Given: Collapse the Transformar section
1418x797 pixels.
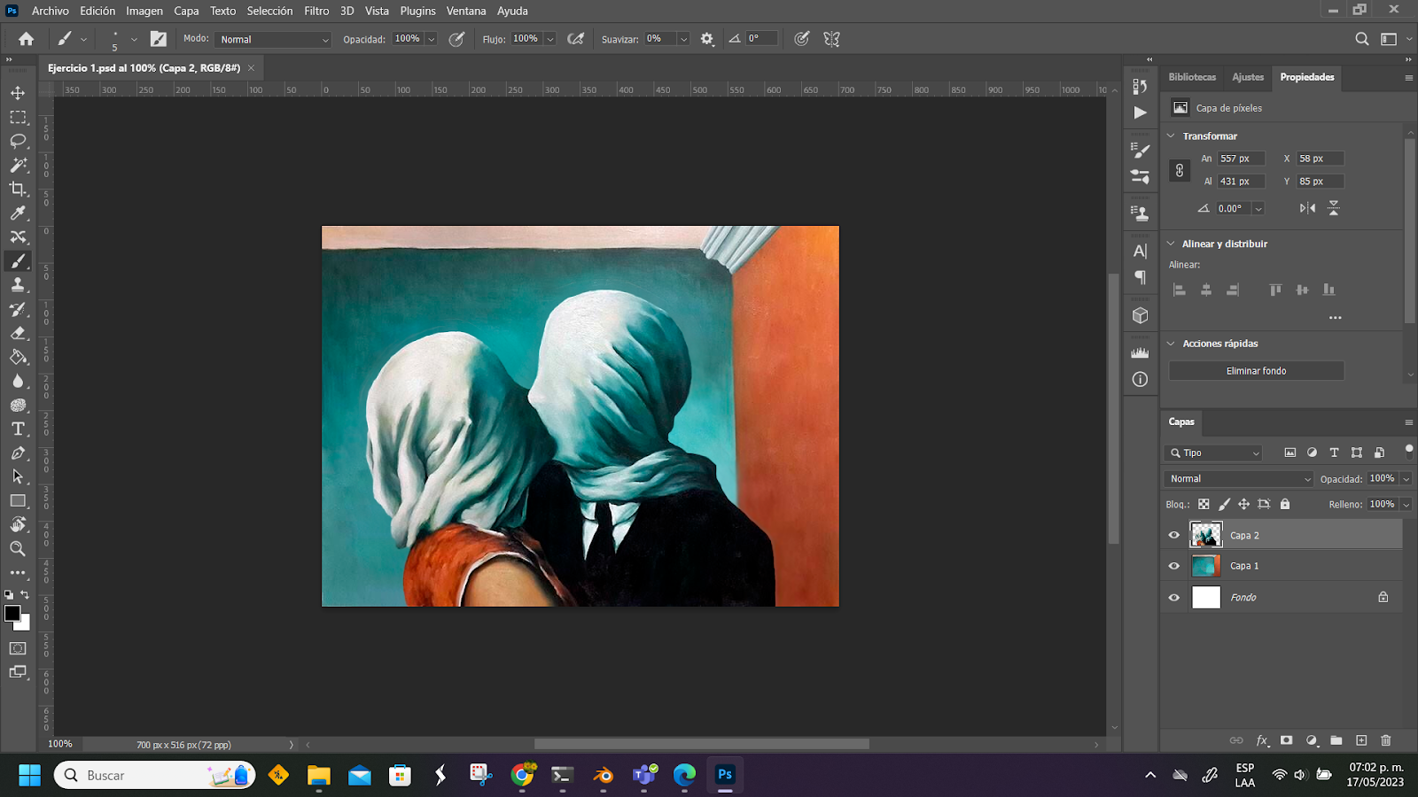Looking at the screenshot, I should point(1171,135).
